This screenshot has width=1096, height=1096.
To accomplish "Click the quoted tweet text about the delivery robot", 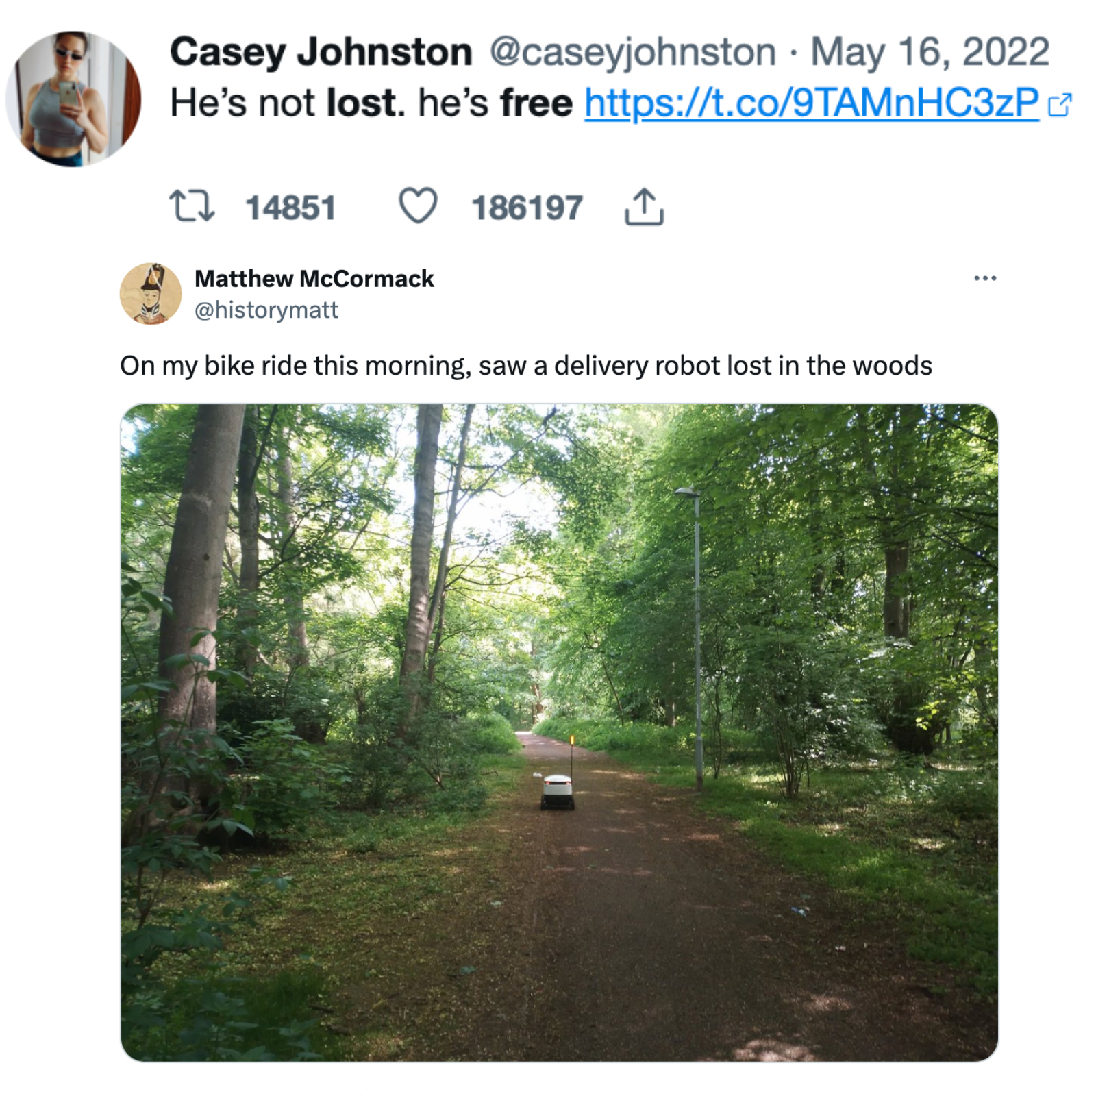I will (x=526, y=366).
